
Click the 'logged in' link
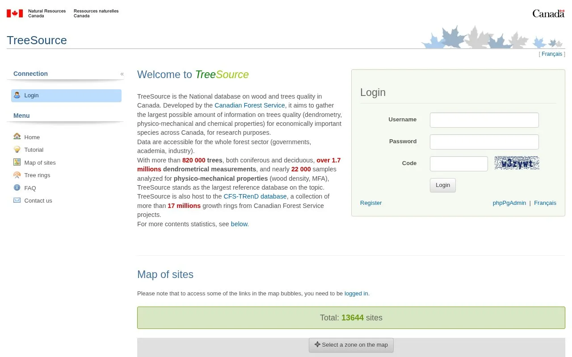[356, 294]
